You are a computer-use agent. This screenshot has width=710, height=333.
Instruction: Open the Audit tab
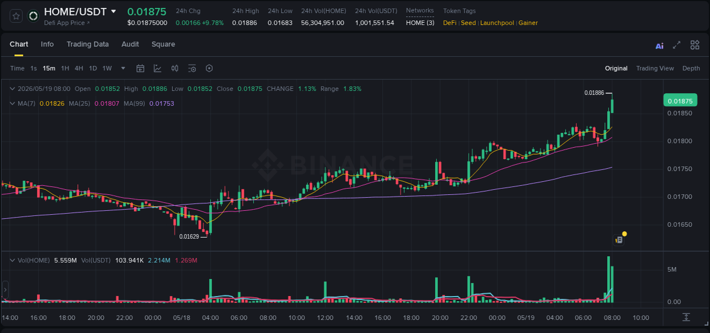[130, 44]
